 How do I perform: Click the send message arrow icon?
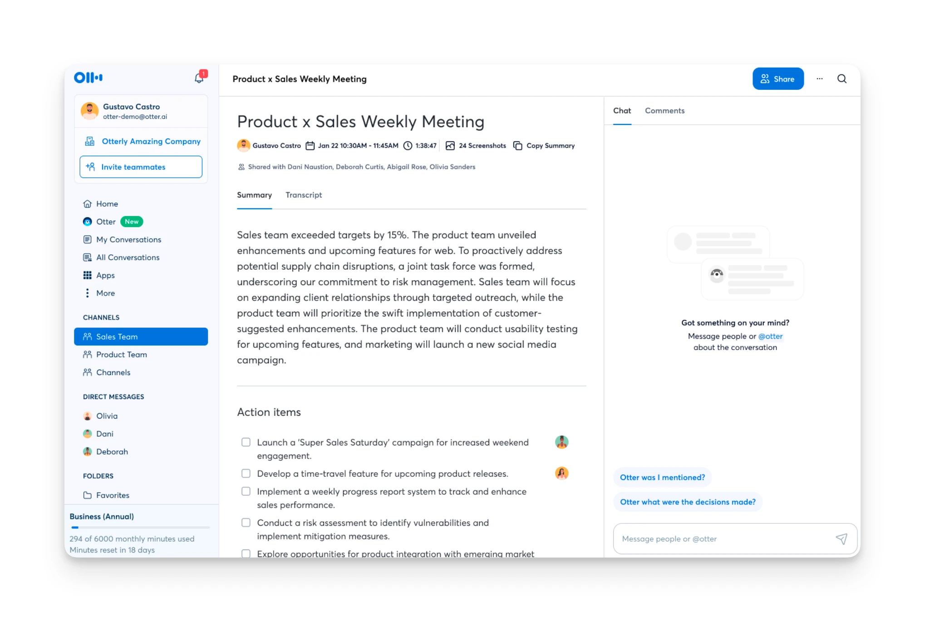(841, 538)
